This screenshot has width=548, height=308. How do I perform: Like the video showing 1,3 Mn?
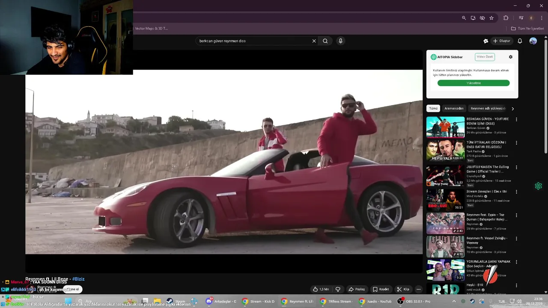[321, 289]
